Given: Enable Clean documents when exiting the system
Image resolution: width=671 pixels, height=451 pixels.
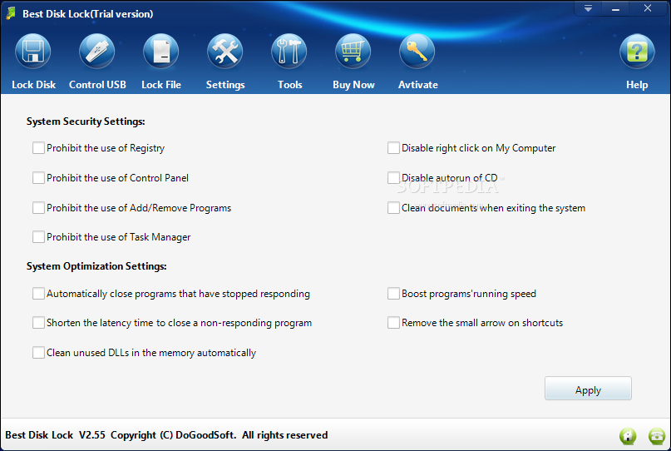Looking at the screenshot, I should (x=393, y=208).
